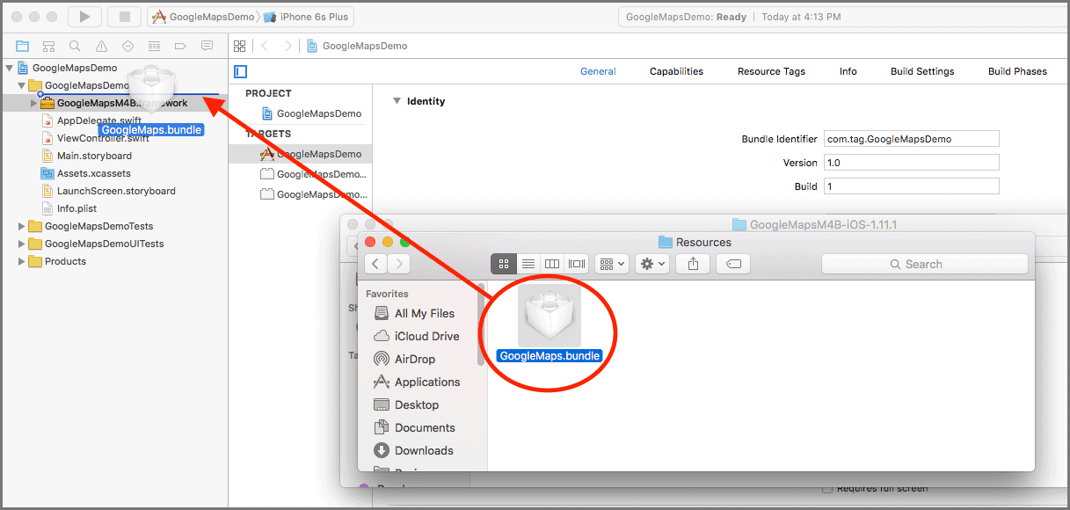Click the Finder Share button
Viewport: 1070px width, 510px height.
(x=693, y=264)
